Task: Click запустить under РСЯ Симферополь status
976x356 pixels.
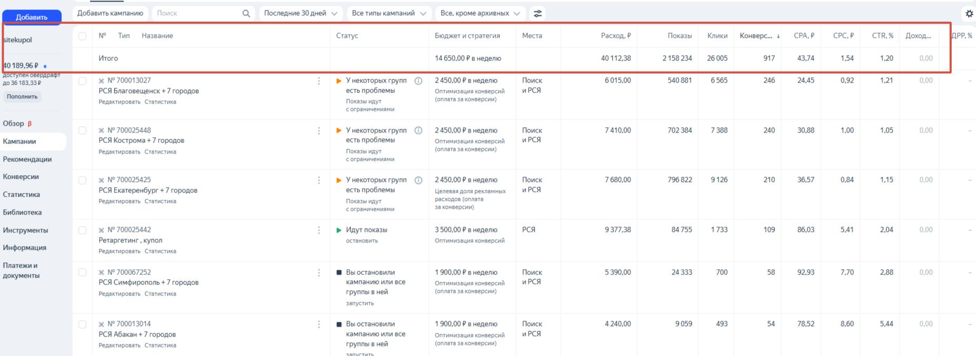Action: point(360,303)
